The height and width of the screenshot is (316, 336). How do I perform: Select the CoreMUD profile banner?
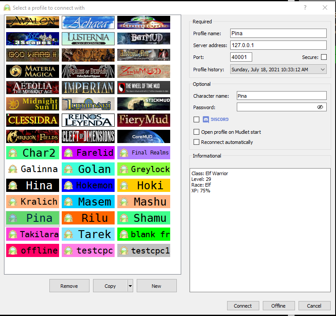(x=144, y=136)
